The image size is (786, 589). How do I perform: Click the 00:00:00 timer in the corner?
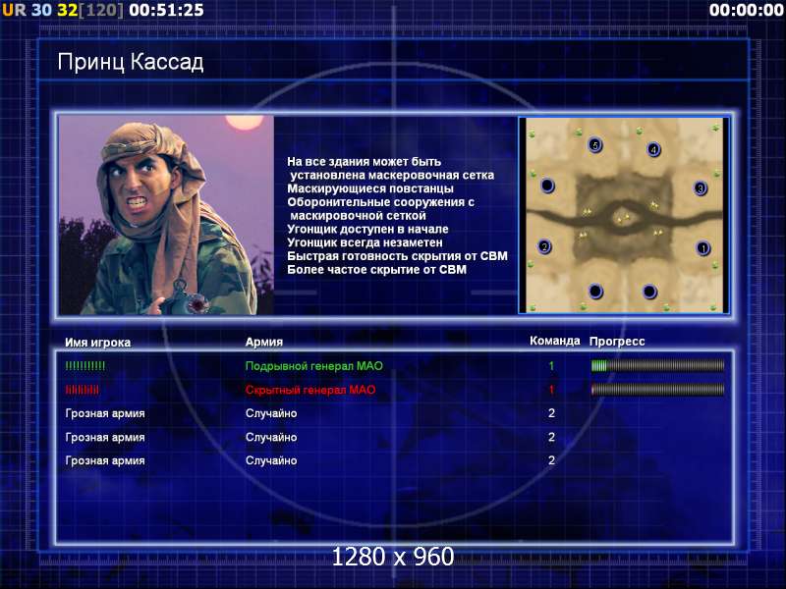click(746, 10)
